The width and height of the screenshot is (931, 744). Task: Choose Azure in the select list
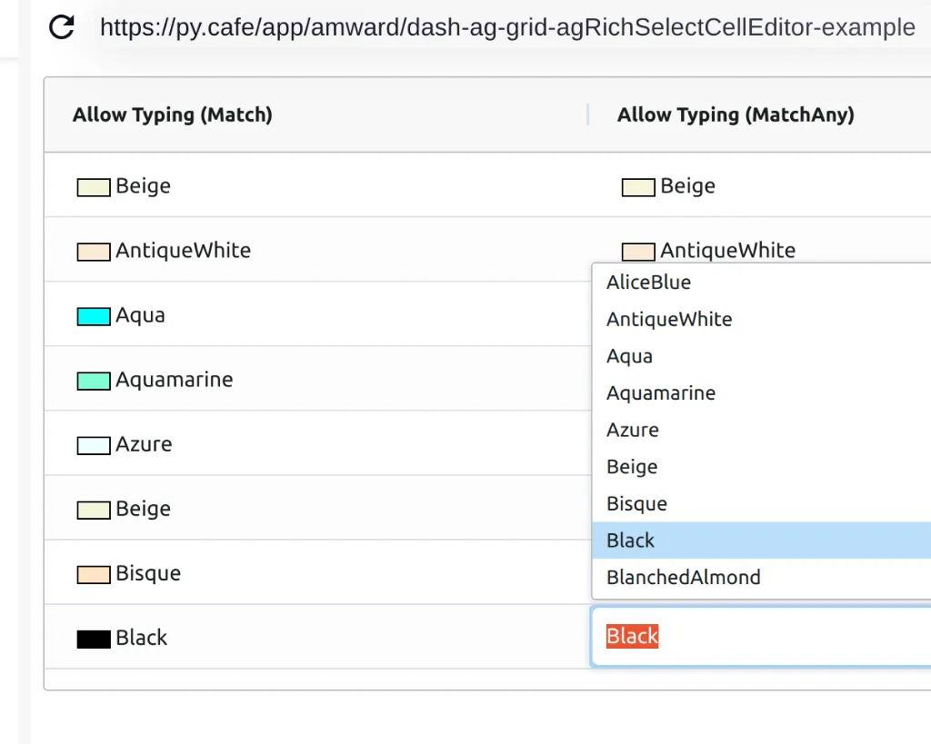point(633,430)
